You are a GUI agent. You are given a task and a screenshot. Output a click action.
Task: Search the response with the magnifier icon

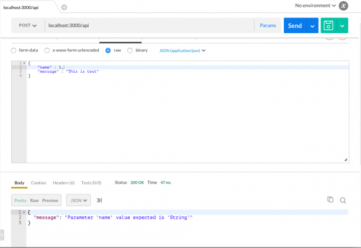(x=343, y=201)
